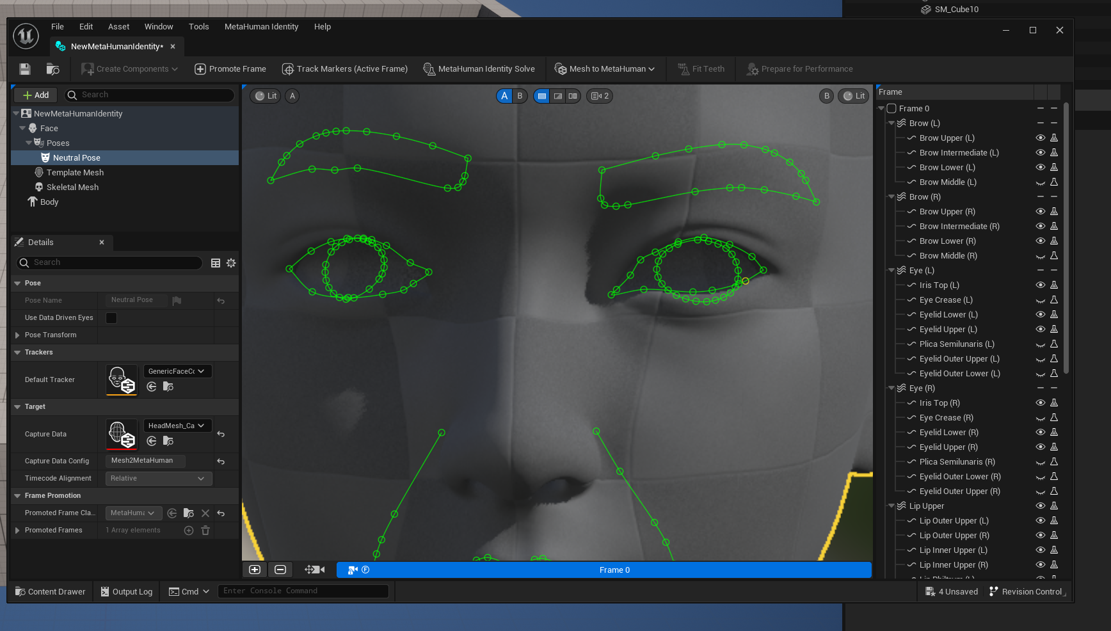Screen dimensions: 1111x631
Task: Reset Capture Data Config to default
Action: [221, 461]
